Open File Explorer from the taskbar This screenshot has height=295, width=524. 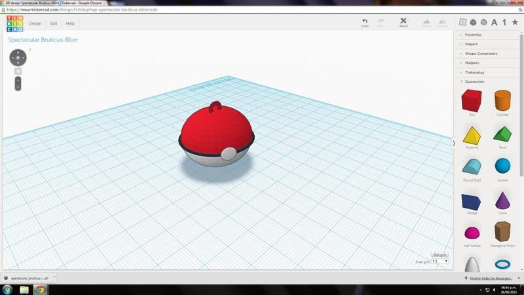point(24,290)
